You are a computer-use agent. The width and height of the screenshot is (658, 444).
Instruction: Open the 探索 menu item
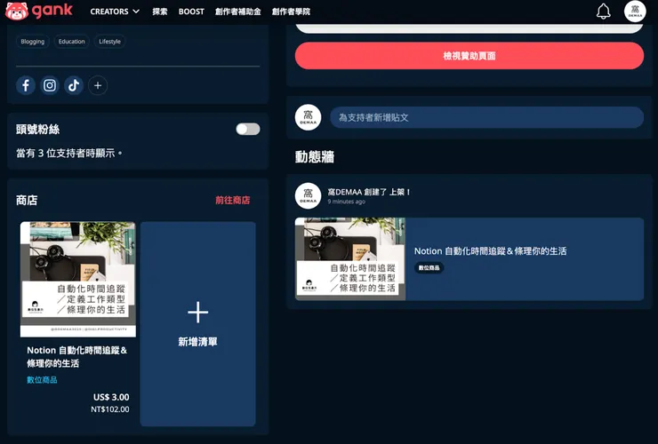coord(160,12)
